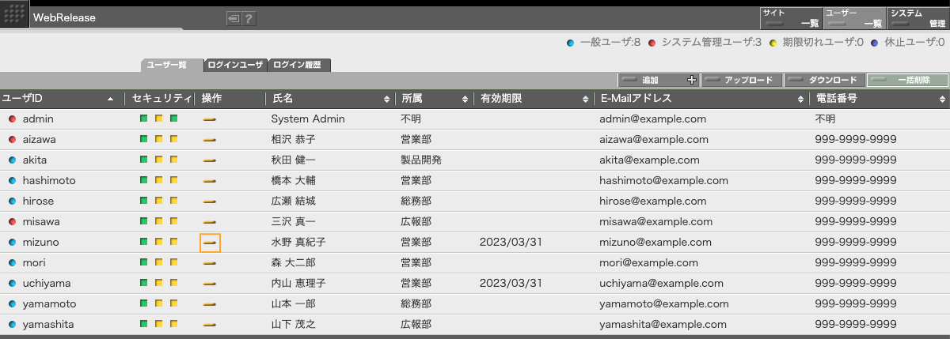Click middle yellow security square for mori
The width and height of the screenshot is (950, 339).
tap(159, 263)
